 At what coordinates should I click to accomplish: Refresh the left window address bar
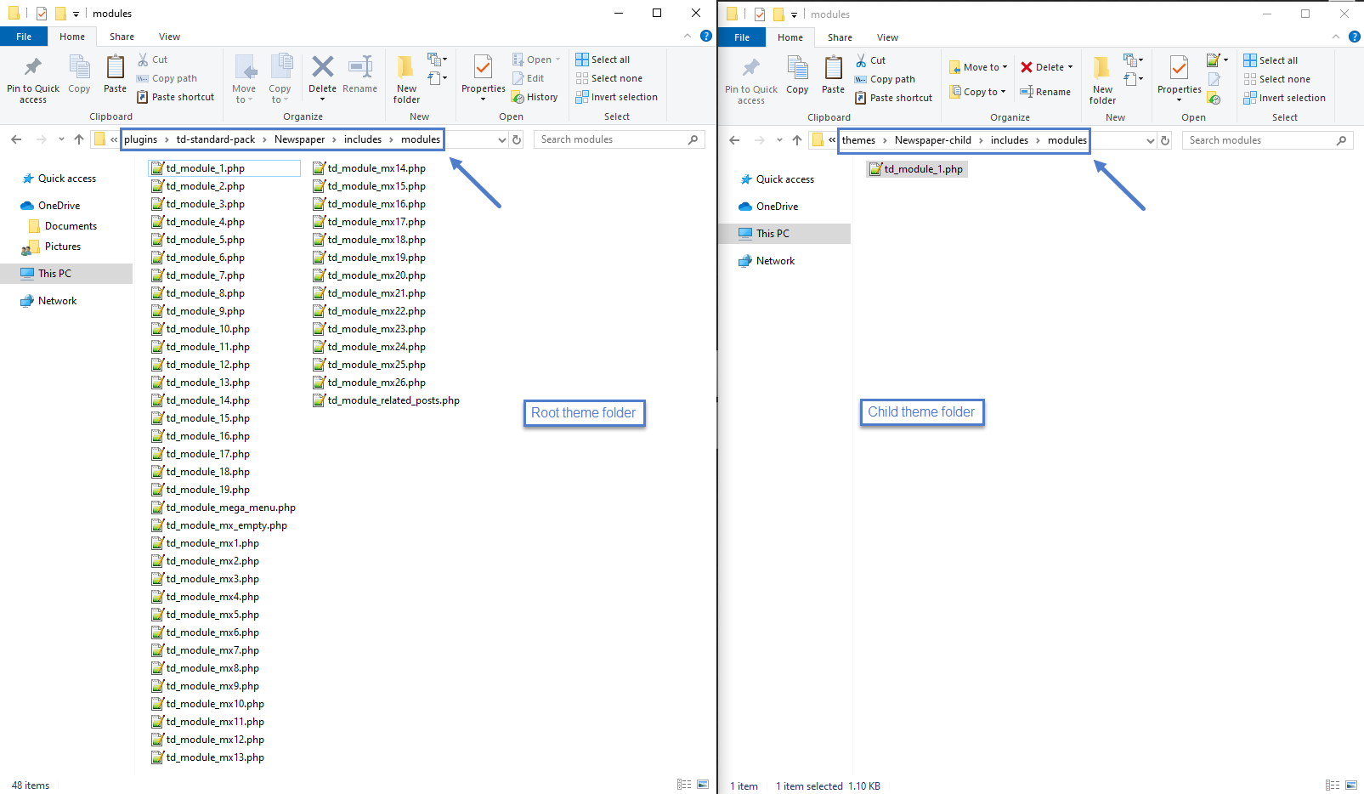[517, 139]
